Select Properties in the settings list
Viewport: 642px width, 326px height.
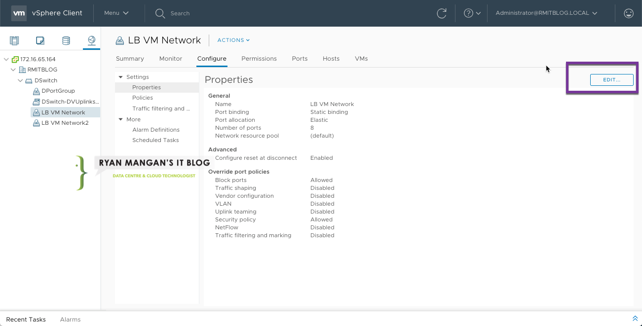pyautogui.click(x=157, y=87)
